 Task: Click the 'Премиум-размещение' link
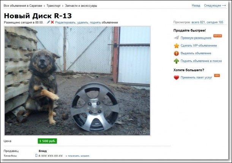(x=196, y=38)
